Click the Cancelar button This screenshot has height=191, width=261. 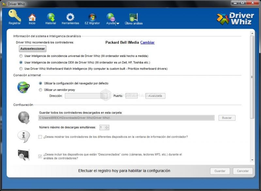[x=243, y=171]
